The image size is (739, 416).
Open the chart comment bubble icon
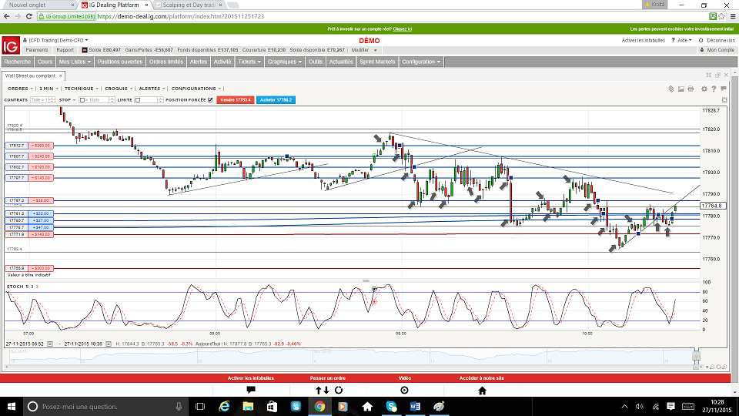pyautogui.click(x=724, y=89)
